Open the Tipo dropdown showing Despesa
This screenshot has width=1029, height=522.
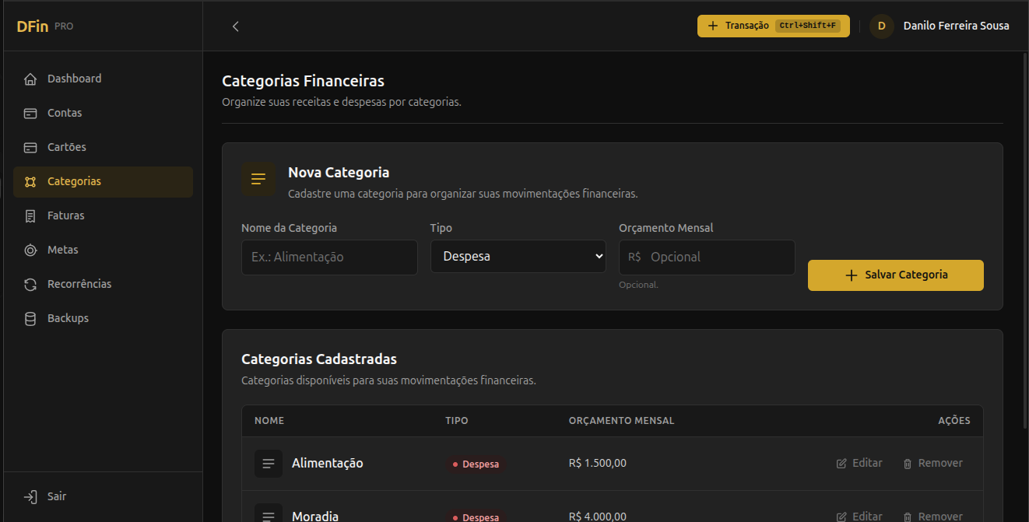[518, 256]
